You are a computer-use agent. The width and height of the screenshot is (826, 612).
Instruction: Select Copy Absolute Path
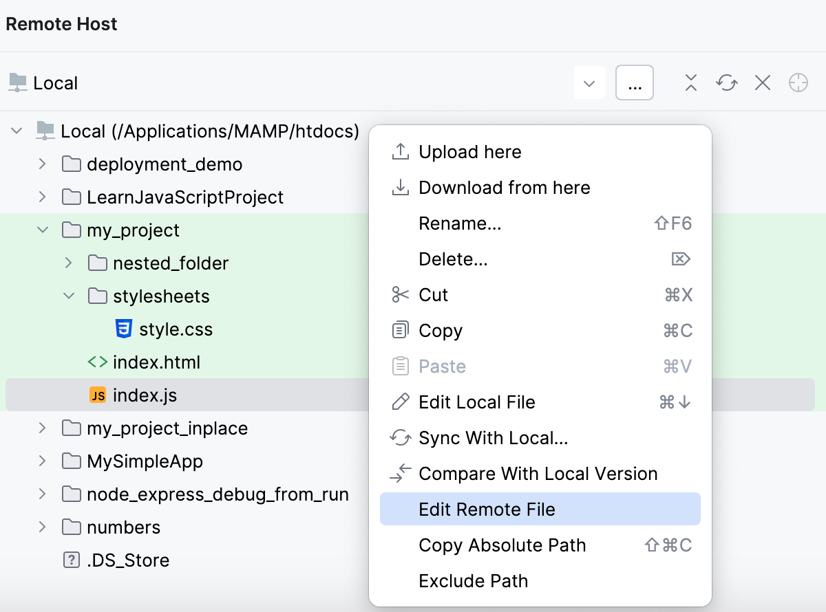502,545
